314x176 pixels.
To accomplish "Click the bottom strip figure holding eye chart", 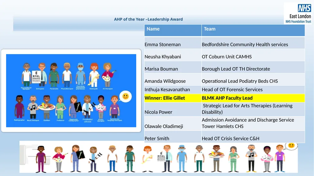I will [x=165, y=159].
